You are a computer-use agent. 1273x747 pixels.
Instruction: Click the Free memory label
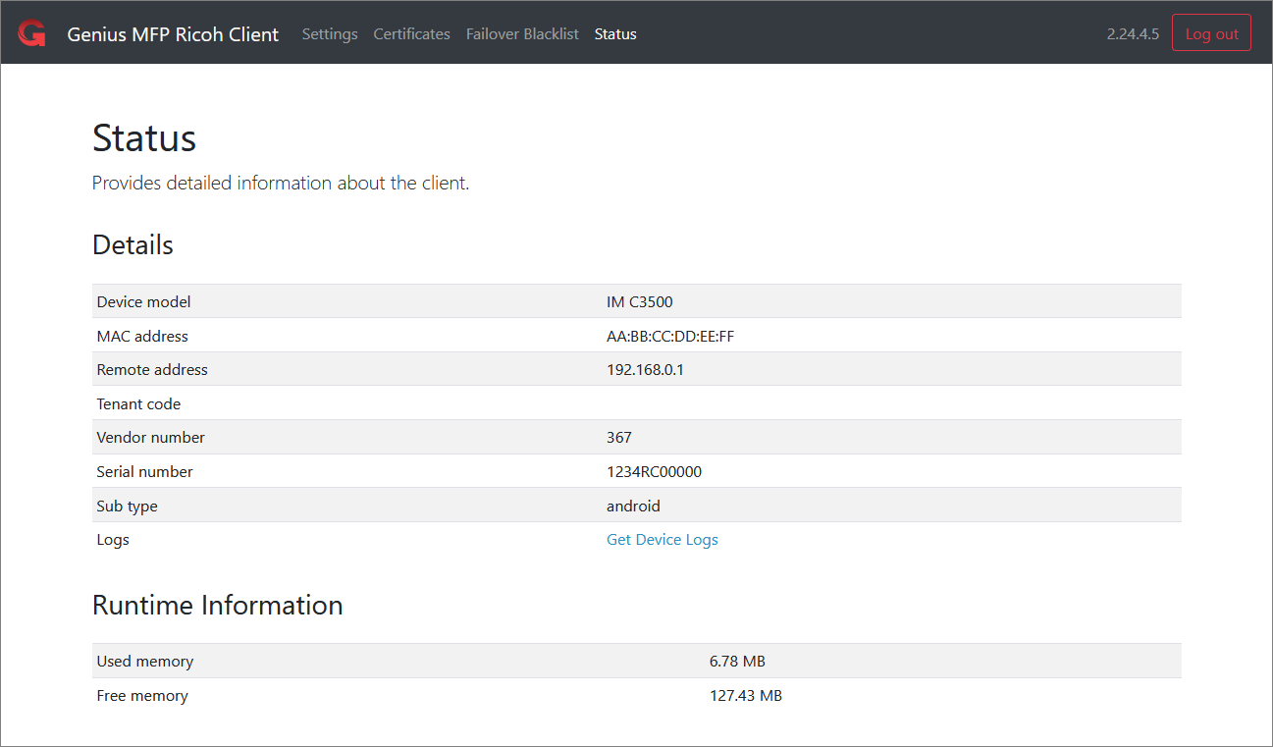(142, 695)
